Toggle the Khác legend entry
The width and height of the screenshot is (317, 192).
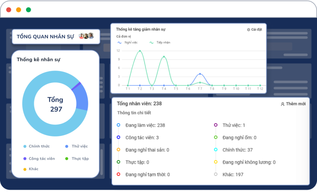[31, 169]
